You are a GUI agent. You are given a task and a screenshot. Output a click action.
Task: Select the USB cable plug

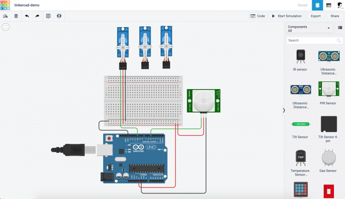point(74,150)
